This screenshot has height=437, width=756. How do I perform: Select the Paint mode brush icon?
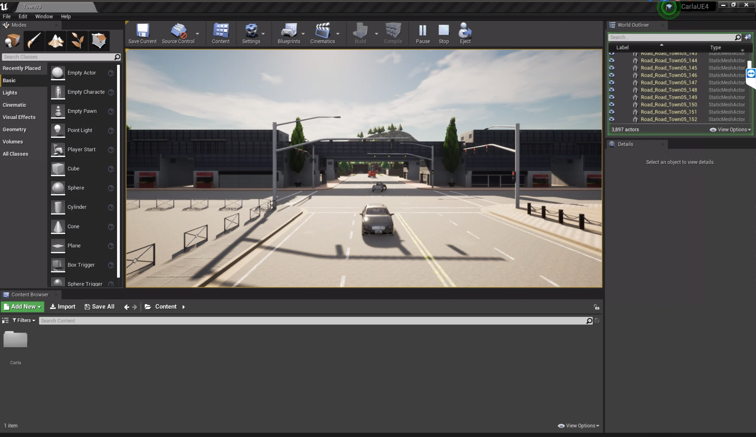tap(34, 41)
